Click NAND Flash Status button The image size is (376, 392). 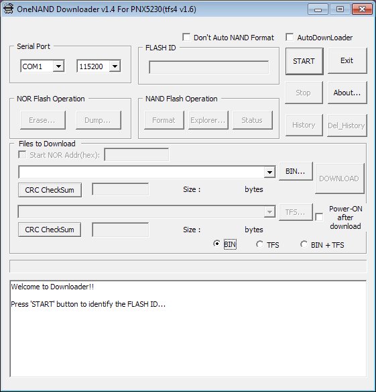253,120
